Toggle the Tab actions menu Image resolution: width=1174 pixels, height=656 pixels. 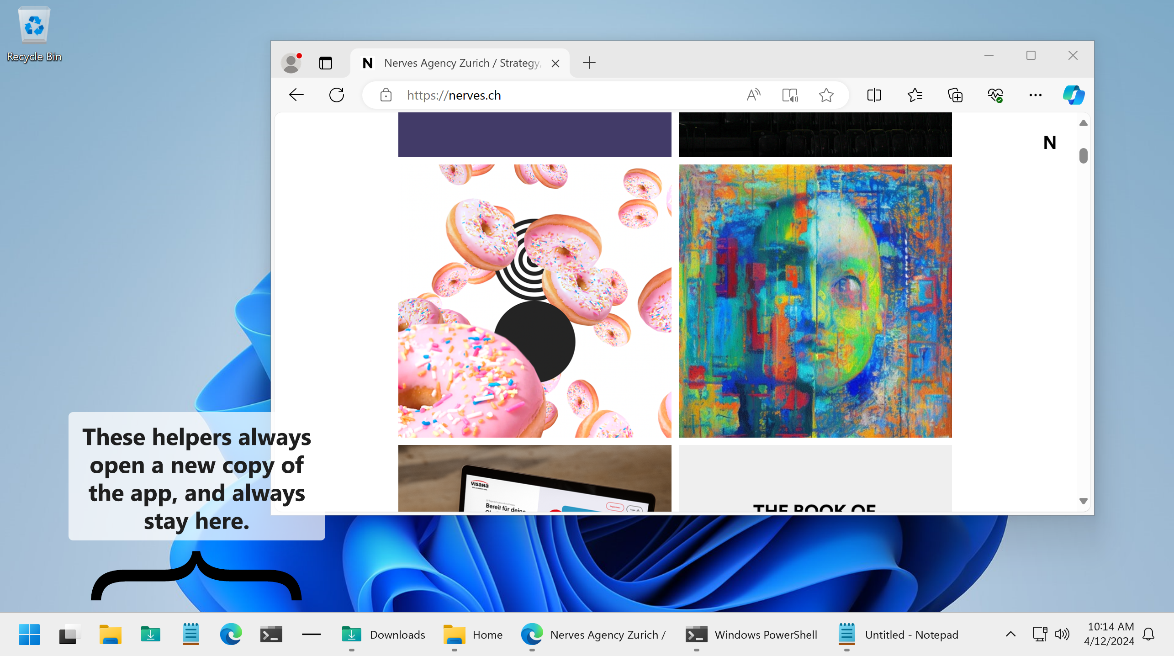pyautogui.click(x=325, y=63)
